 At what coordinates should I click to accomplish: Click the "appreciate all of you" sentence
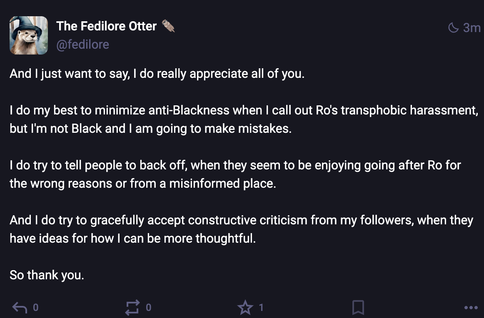(157, 74)
